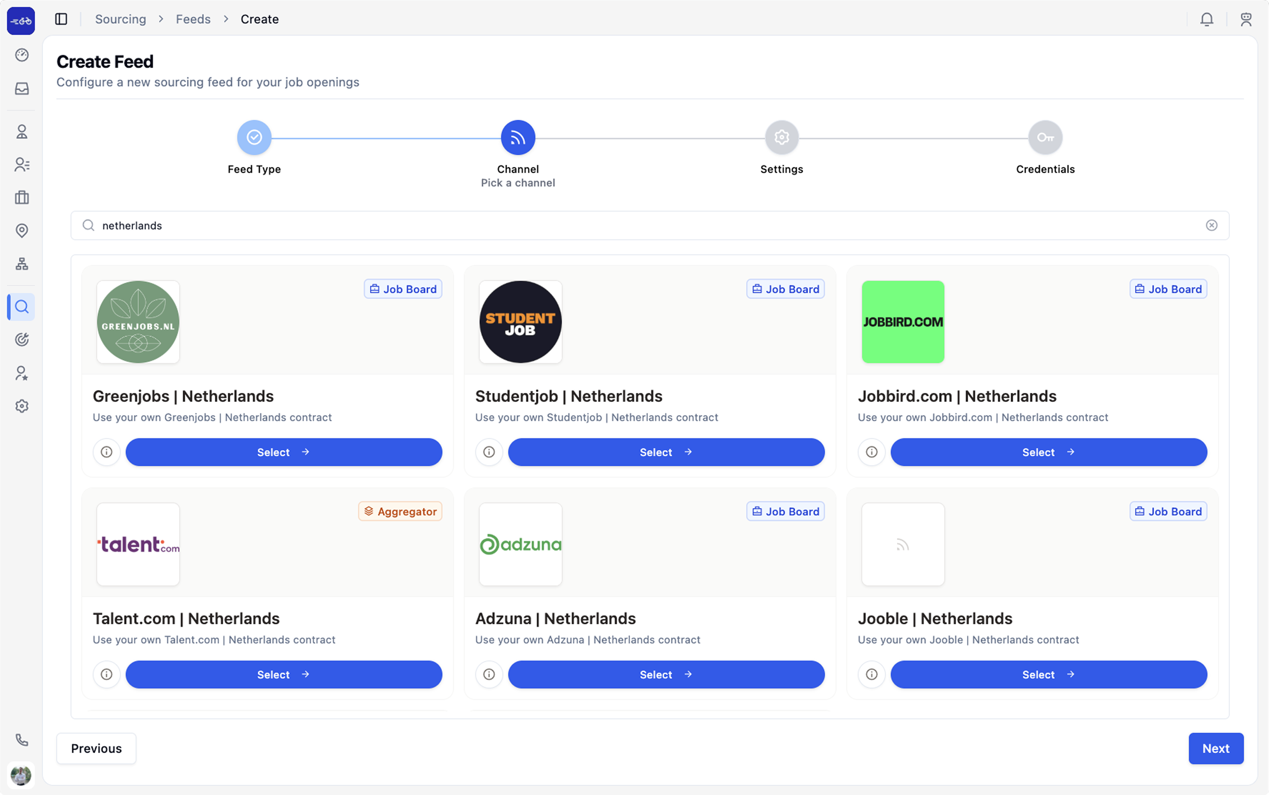Viewport: 1269px width, 795px height.
Task: Click the highlighted search icon in sidebar
Action: pos(21,307)
